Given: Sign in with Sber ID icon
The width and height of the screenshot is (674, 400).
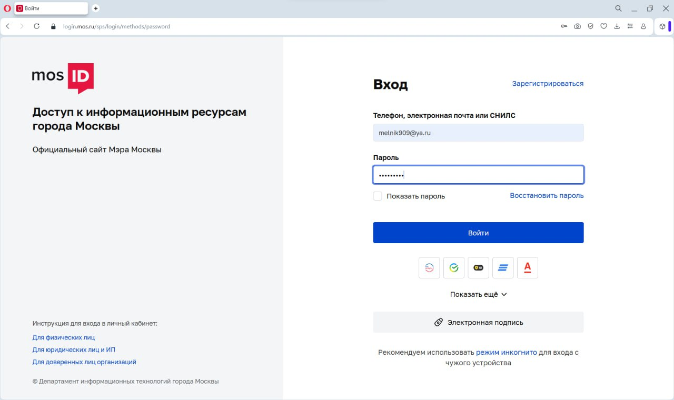Looking at the screenshot, I should 454,267.
